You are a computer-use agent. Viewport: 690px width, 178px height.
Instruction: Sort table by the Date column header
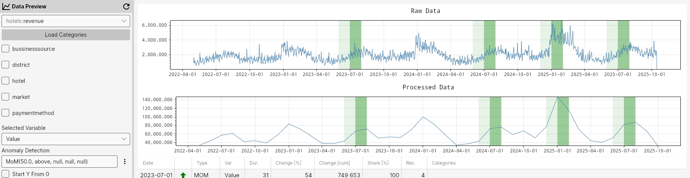148,163
